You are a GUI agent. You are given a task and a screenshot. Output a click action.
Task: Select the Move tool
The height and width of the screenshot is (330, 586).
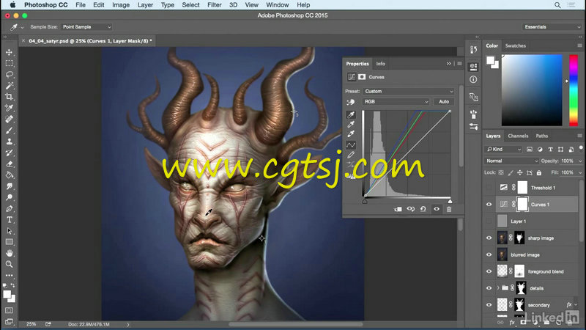point(10,52)
